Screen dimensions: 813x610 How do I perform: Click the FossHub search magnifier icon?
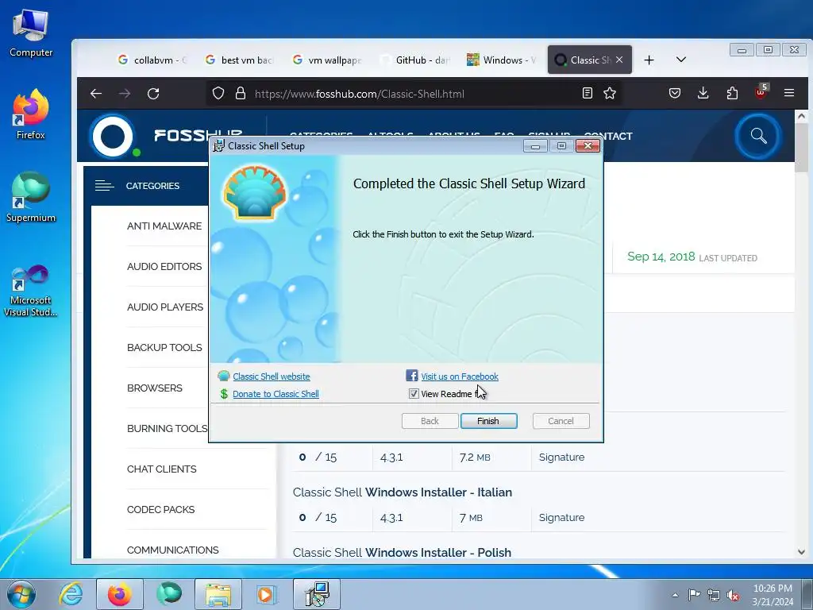758,136
